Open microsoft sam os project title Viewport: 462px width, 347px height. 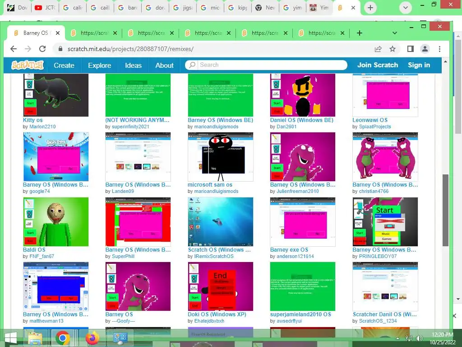click(x=210, y=185)
